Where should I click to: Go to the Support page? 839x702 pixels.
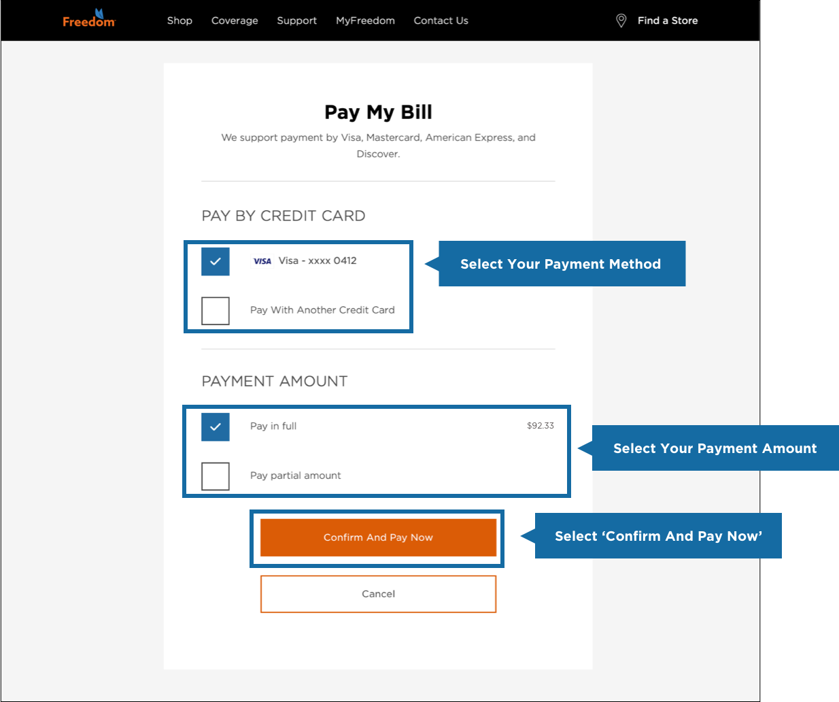pyautogui.click(x=296, y=20)
